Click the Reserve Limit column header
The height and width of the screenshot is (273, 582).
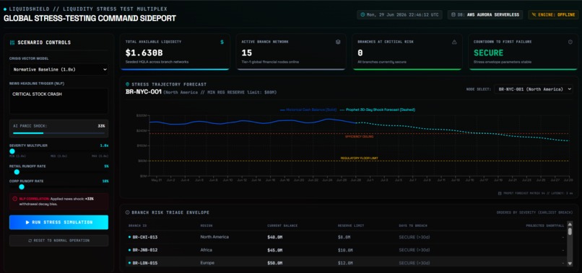tap(350, 225)
